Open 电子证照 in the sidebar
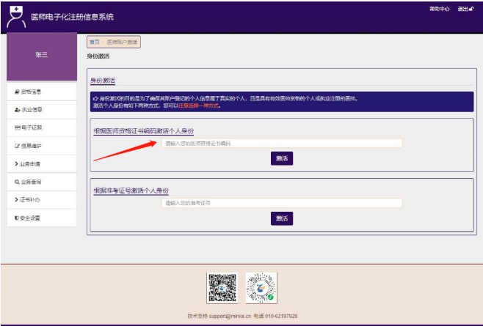The image size is (483, 326). tap(29, 127)
